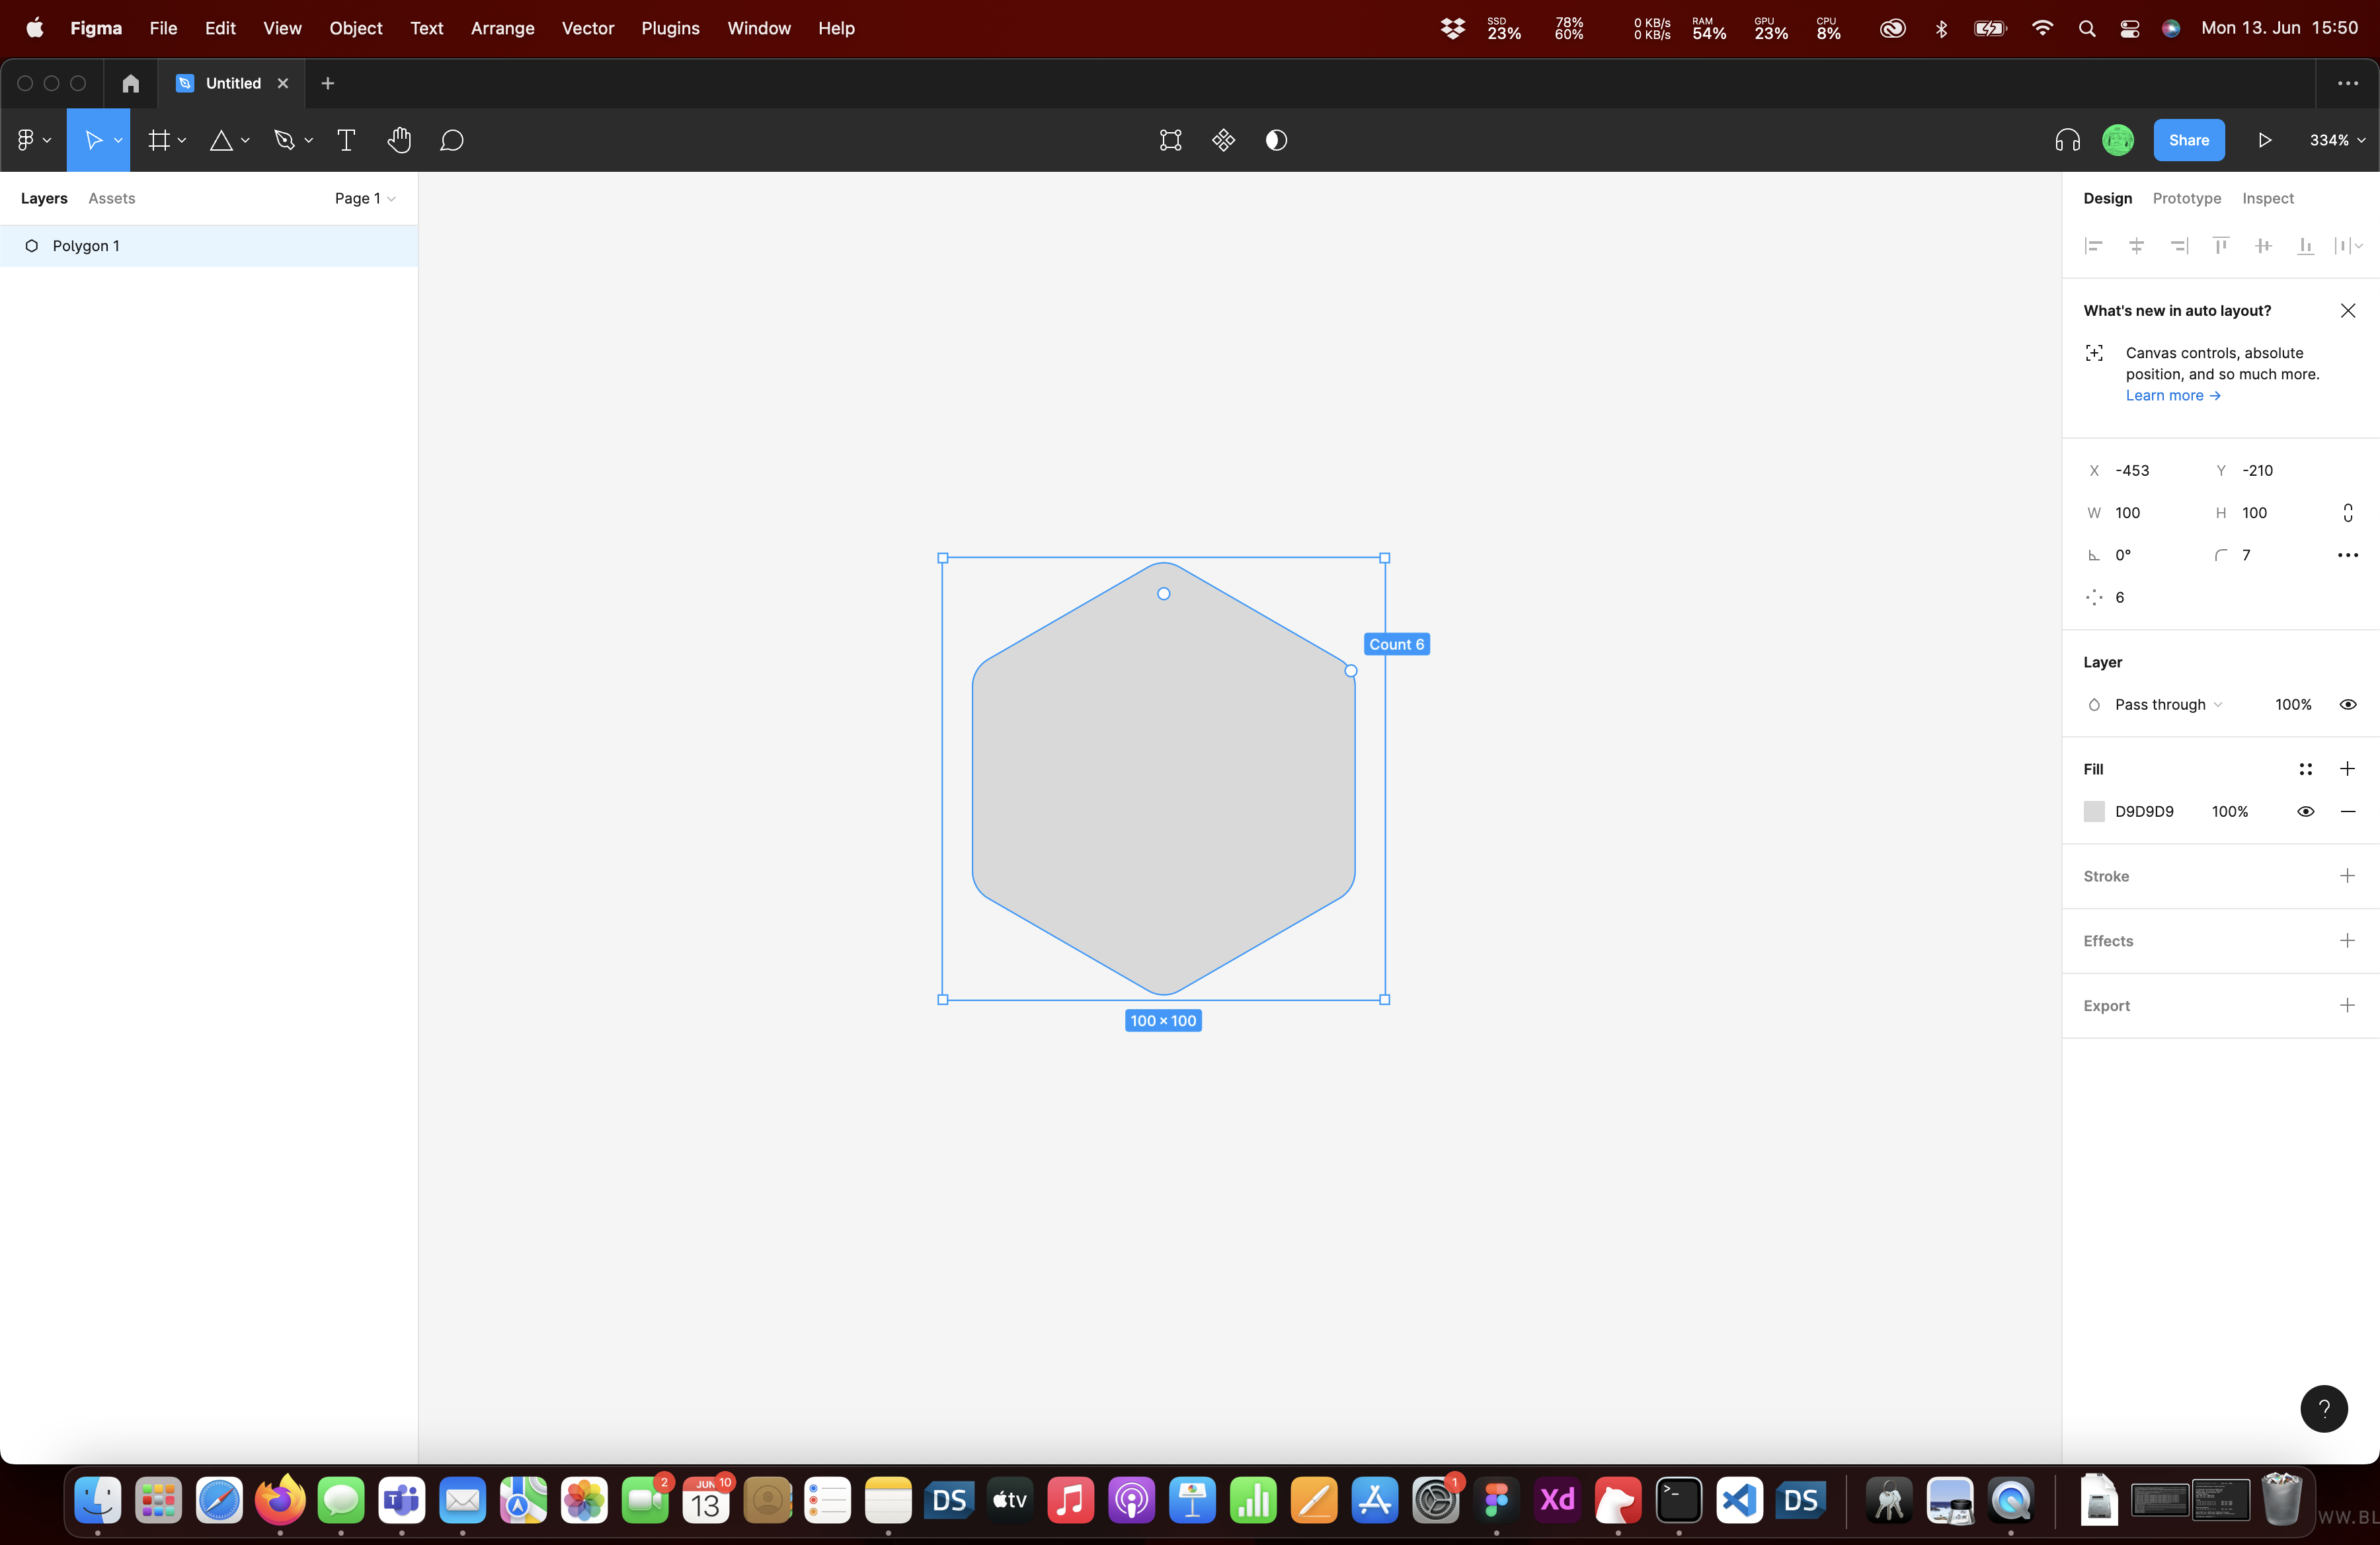The height and width of the screenshot is (1545, 2380).
Task: Open the Plugins menu
Action: (670, 28)
